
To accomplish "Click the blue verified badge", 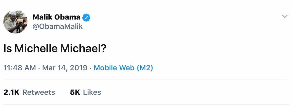I will click(x=86, y=17).
